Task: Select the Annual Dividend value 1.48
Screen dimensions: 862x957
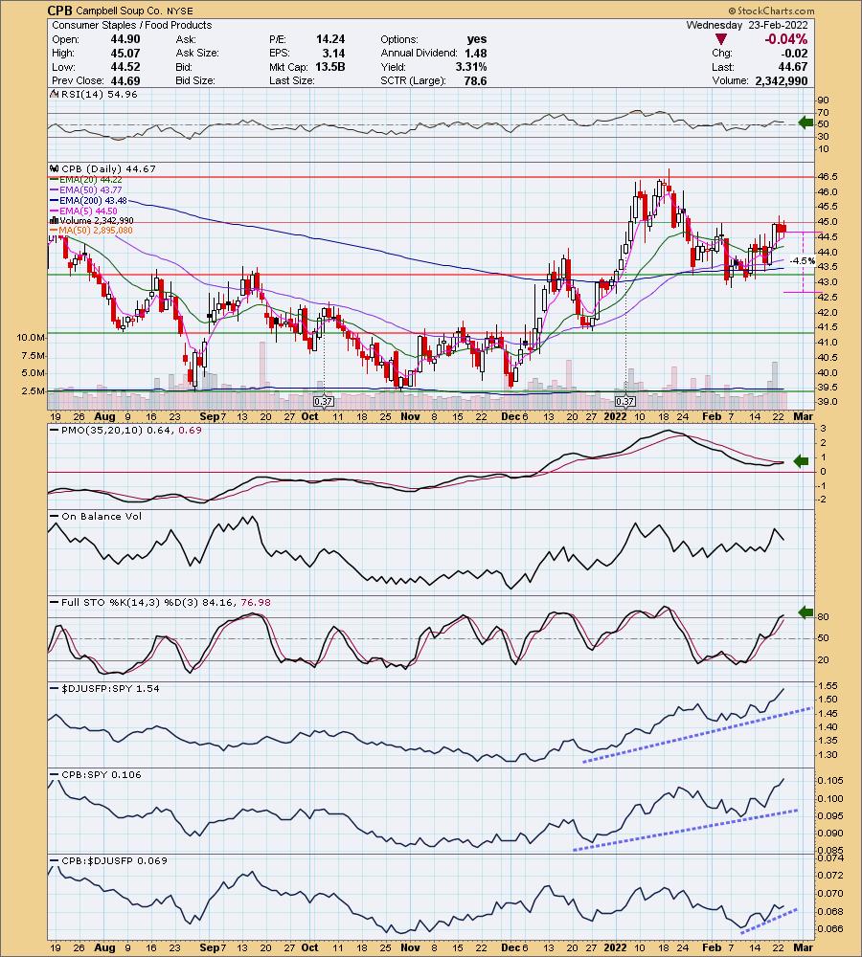Action: click(x=476, y=53)
